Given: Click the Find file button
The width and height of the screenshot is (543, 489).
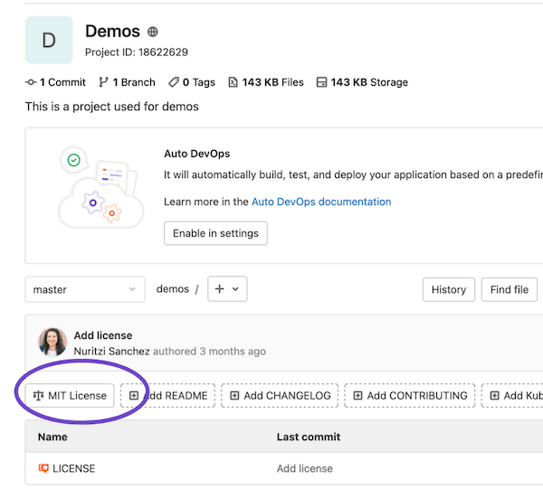Looking at the screenshot, I should tap(509, 289).
